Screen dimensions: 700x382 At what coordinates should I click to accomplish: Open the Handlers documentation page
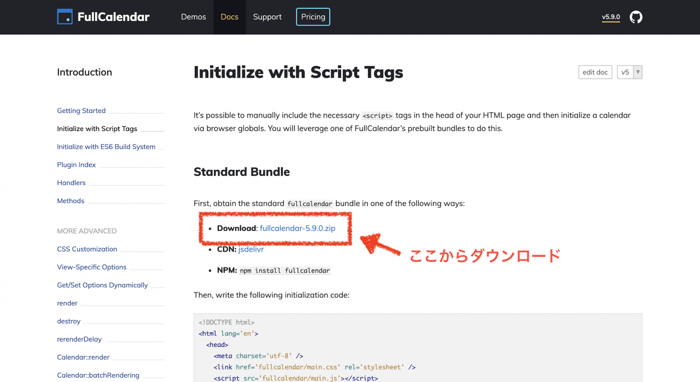coord(71,183)
